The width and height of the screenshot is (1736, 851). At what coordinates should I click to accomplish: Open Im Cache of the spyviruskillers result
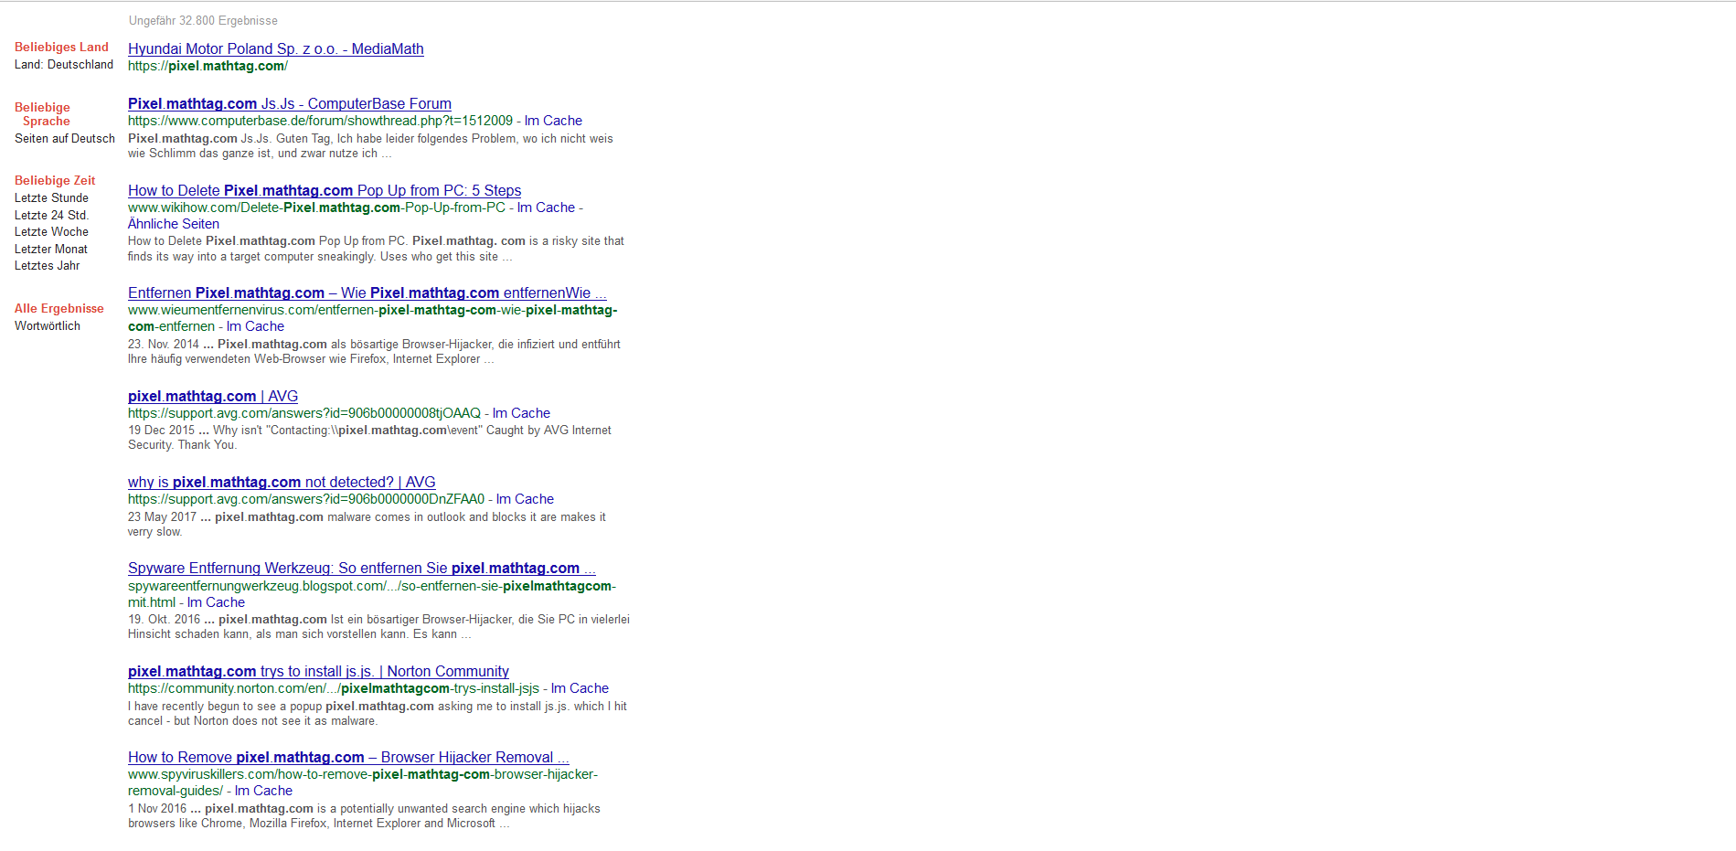point(263,791)
